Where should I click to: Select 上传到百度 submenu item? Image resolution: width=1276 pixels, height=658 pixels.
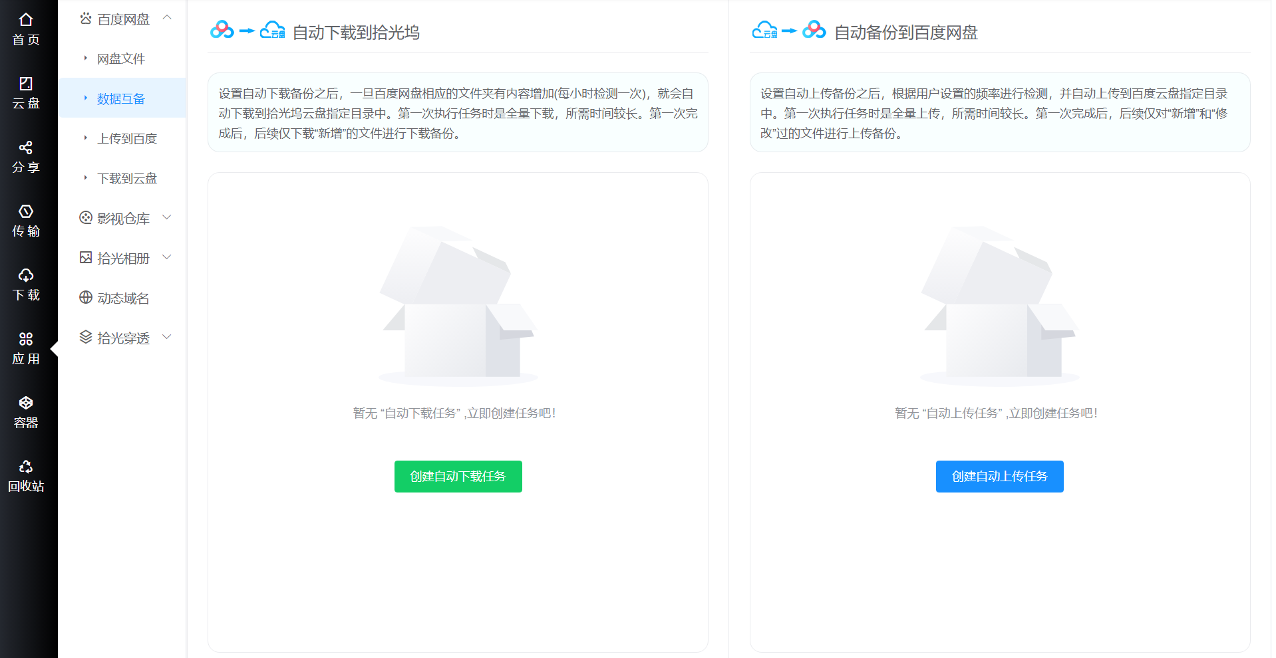[122, 138]
